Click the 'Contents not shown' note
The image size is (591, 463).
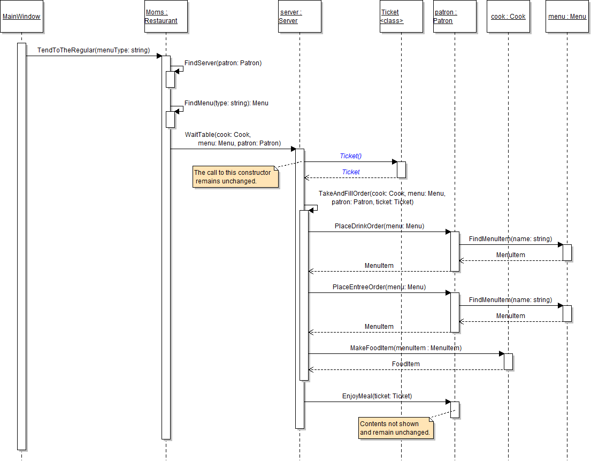point(395,428)
